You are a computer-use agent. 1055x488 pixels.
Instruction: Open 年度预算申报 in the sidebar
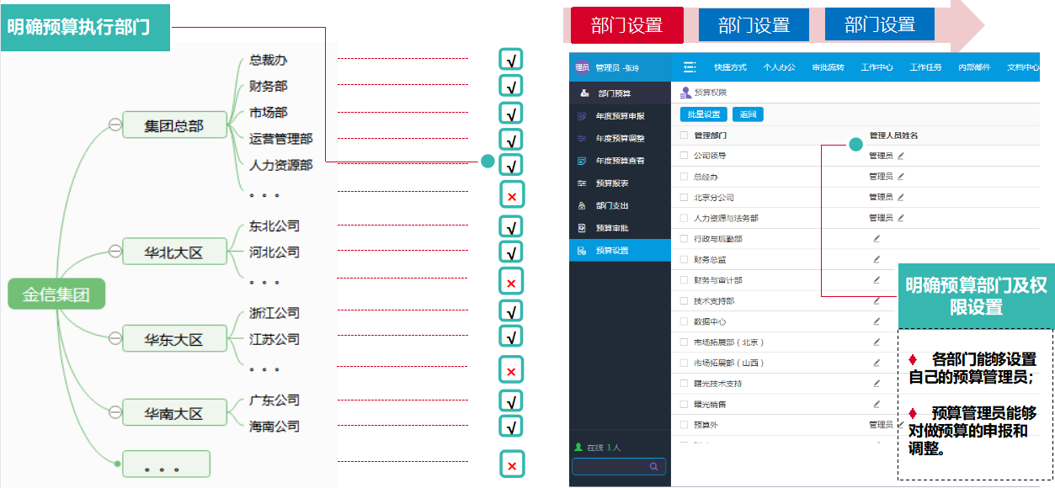[620, 116]
